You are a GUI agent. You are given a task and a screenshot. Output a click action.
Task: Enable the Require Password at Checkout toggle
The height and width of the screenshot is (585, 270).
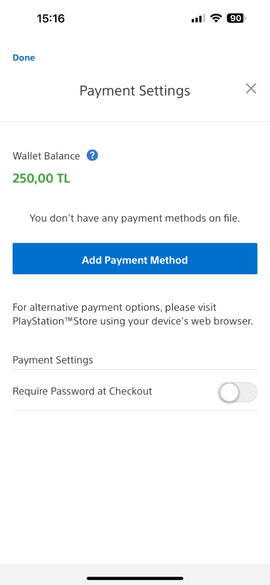[x=237, y=392]
